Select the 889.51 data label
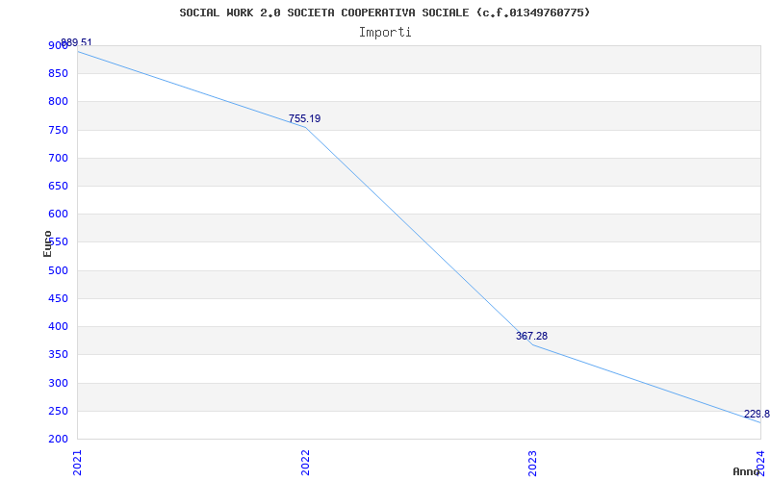 (76, 42)
